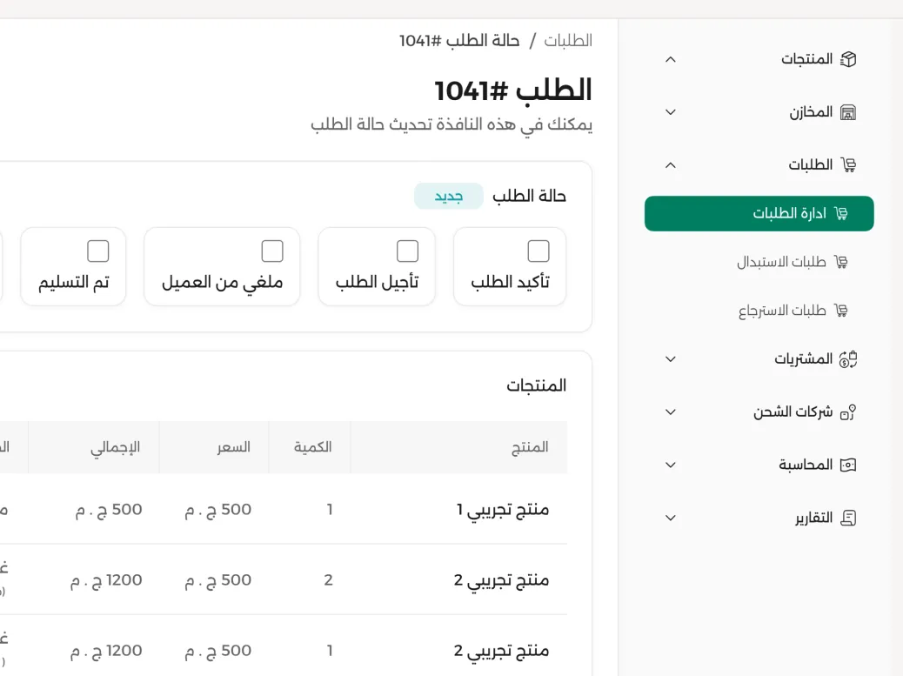Screen dimensions: 903x676
Task: Collapse the المنتجات sidebar section
Action: (x=670, y=58)
